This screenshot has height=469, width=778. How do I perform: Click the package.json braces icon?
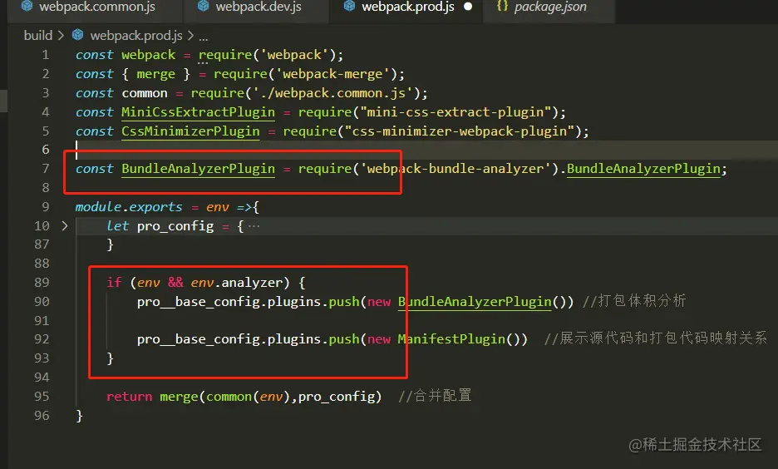click(x=502, y=6)
